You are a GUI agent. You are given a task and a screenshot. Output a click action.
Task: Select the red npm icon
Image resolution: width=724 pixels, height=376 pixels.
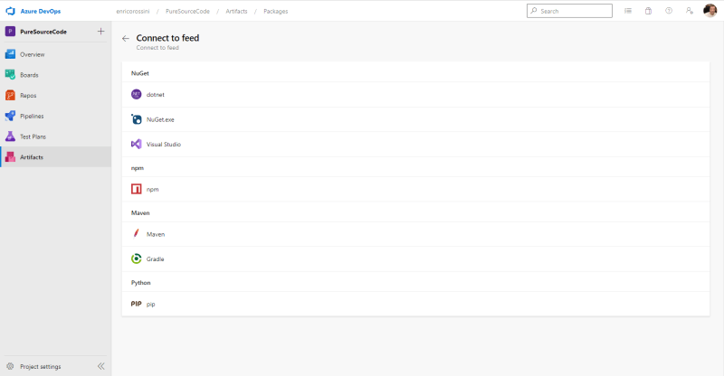click(x=137, y=189)
